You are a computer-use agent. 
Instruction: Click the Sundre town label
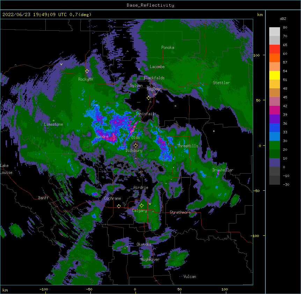[x=102, y=137]
